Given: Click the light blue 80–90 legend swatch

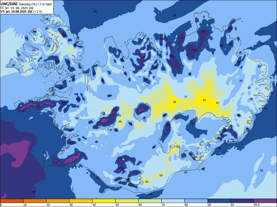Looking at the screenshot, I should click(x=196, y=201).
